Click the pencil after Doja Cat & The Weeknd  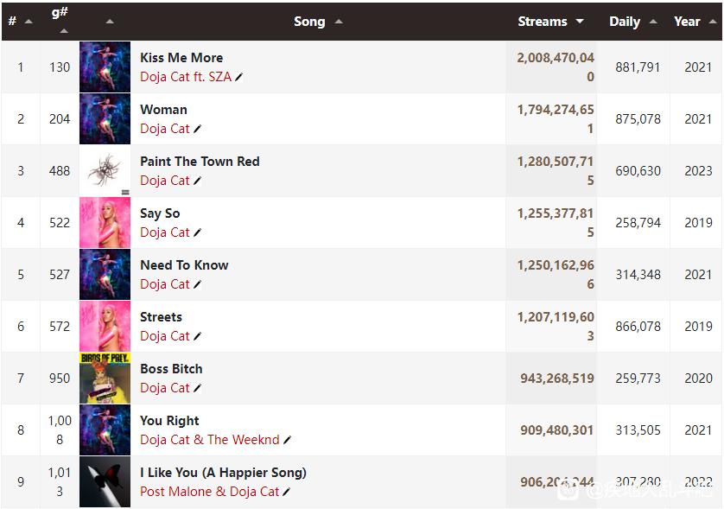pos(287,440)
